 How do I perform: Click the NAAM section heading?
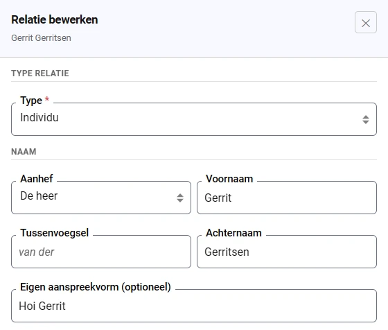[24, 152]
